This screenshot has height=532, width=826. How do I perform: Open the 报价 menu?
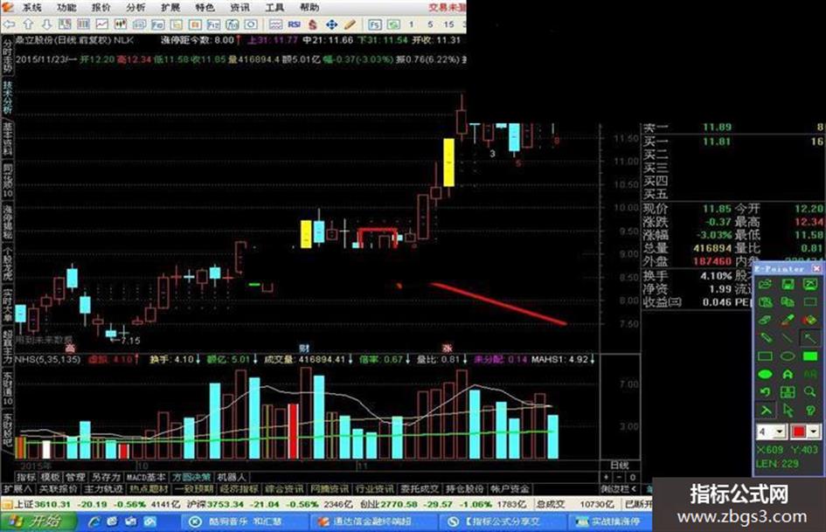pyautogui.click(x=101, y=7)
